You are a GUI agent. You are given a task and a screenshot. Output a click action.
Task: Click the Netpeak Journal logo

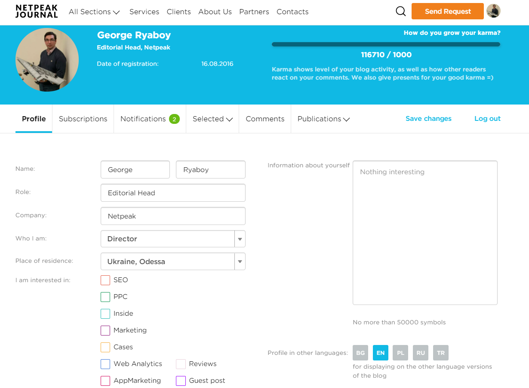(37, 12)
